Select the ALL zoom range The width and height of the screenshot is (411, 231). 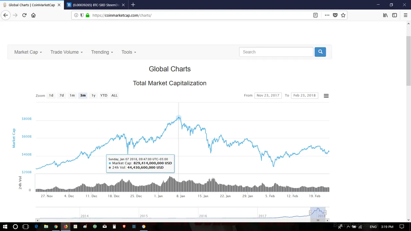[x=114, y=95]
